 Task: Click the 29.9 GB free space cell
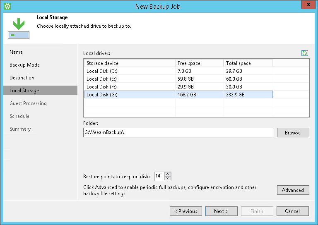(199, 87)
